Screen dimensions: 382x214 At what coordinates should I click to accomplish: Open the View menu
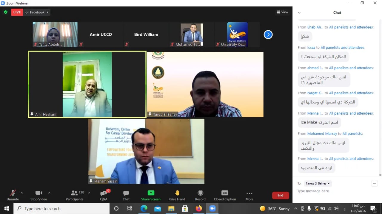[282, 12]
